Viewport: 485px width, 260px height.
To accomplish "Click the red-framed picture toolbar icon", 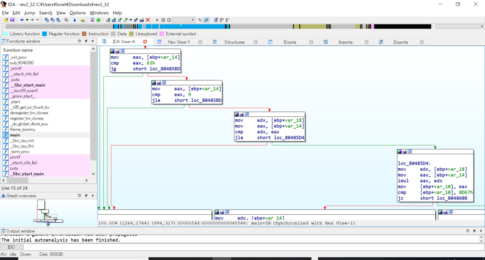I will [92, 20].
